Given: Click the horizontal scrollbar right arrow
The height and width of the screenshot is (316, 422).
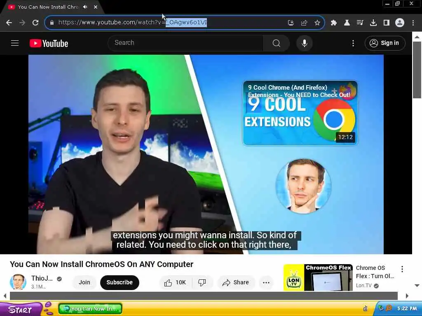Looking at the screenshot, I should [407, 296].
